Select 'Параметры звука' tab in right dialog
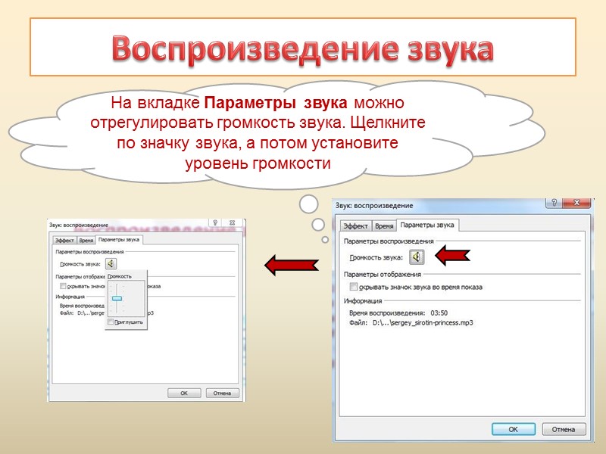 point(427,225)
